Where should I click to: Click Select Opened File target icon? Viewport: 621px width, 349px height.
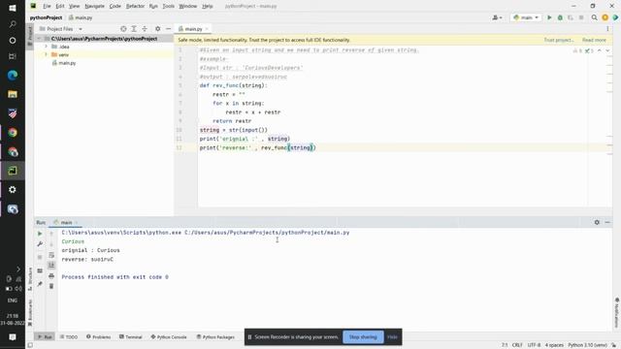click(123, 29)
